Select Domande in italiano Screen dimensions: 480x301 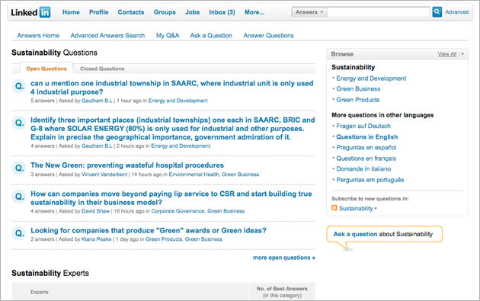(363, 169)
